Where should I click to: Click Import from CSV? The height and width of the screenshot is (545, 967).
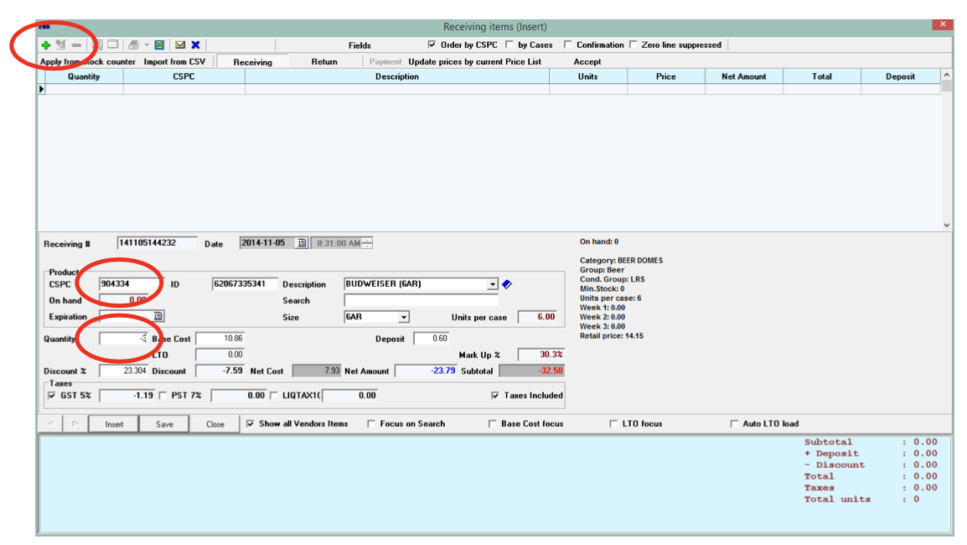pos(174,62)
